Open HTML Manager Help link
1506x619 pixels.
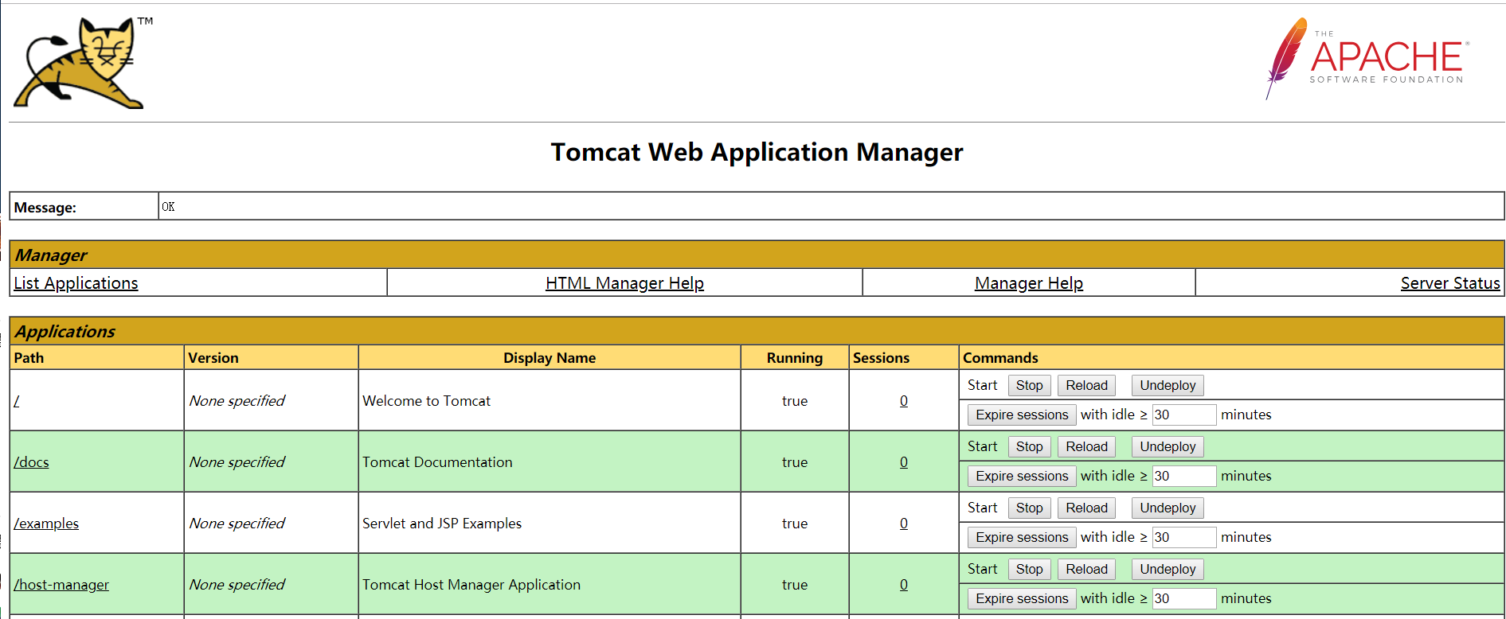tap(624, 283)
